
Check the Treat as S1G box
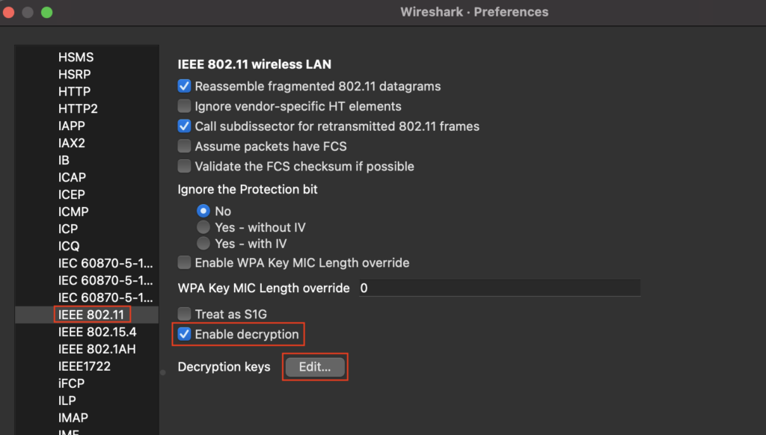click(184, 314)
